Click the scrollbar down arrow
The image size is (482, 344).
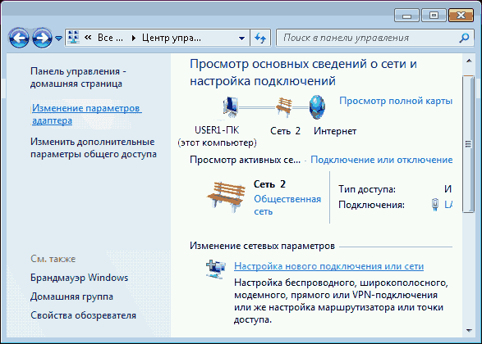[469, 331]
